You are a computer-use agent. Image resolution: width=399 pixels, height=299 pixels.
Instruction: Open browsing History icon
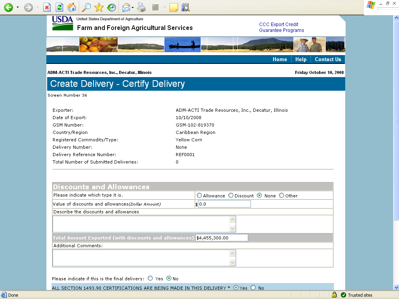tap(111, 7)
